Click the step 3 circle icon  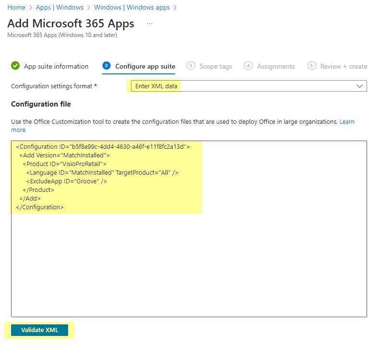(x=191, y=66)
